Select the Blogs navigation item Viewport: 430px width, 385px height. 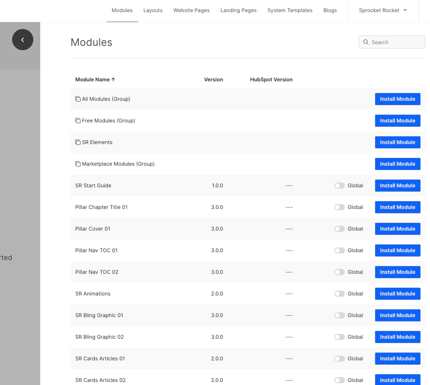tap(330, 10)
